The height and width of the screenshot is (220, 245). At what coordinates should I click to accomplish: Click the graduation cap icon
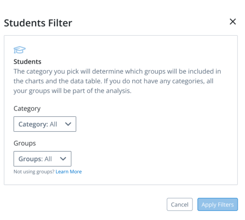pos(19,50)
